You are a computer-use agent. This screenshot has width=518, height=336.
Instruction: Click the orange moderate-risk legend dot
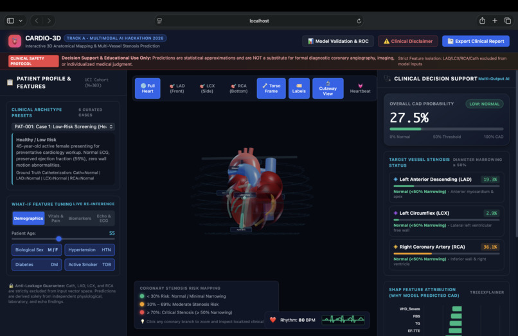click(x=142, y=304)
